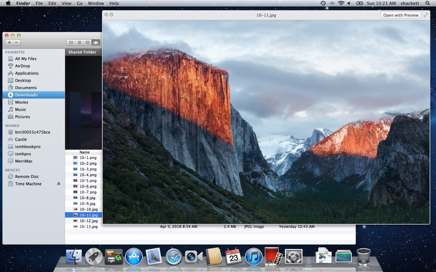Toggle Cover Flow view mode
This screenshot has height=272, width=436.
96,42
